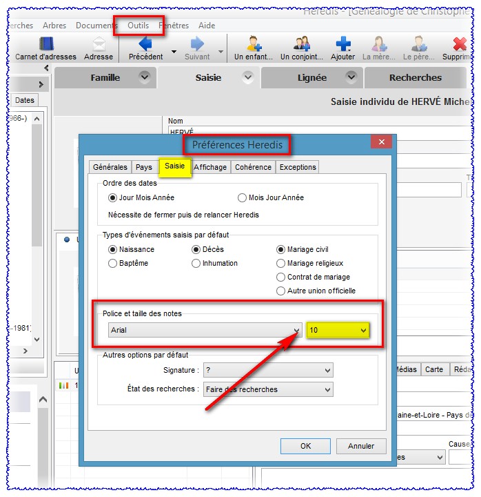Screen dimensions: 481x497
Task: Switch to the Affichage preferences tab
Action: pos(210,167)
